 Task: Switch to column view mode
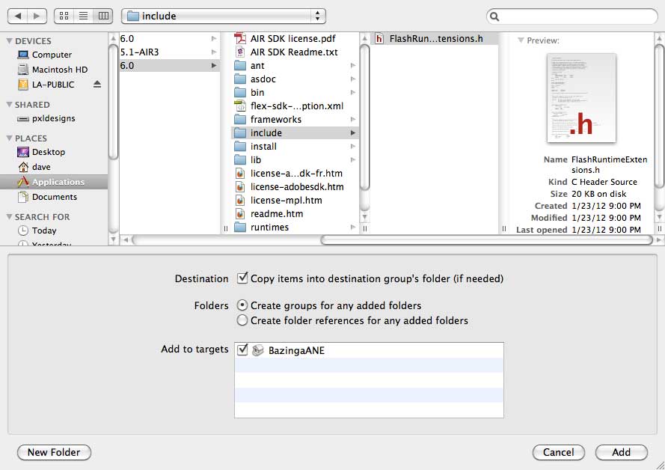pos(103,16)
